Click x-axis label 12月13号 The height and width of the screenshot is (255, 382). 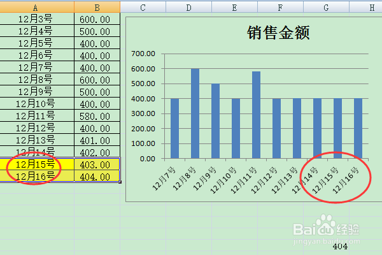(x=285, y=180)
